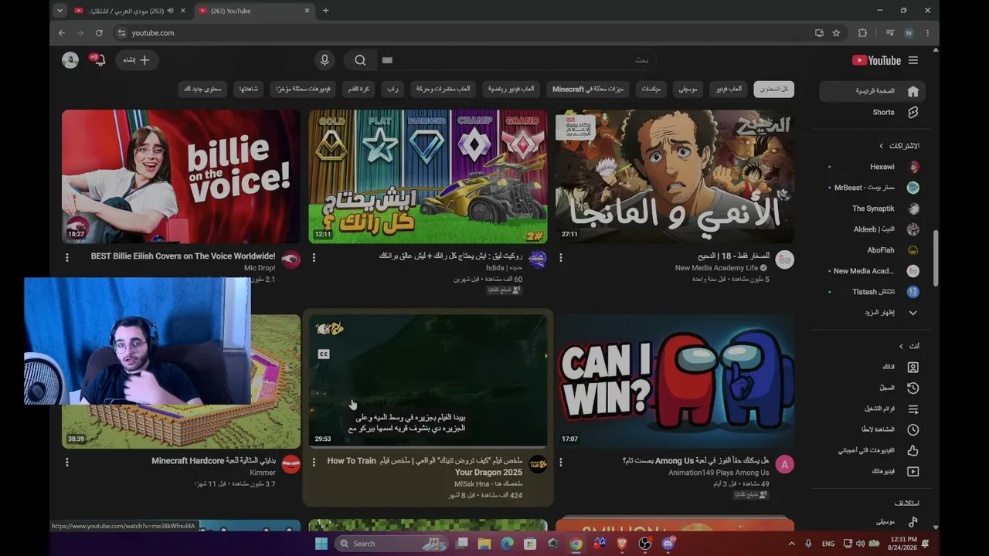Open options menu for New Media Academy video
This screenshot has height=556, width=989.
point(561,257)
